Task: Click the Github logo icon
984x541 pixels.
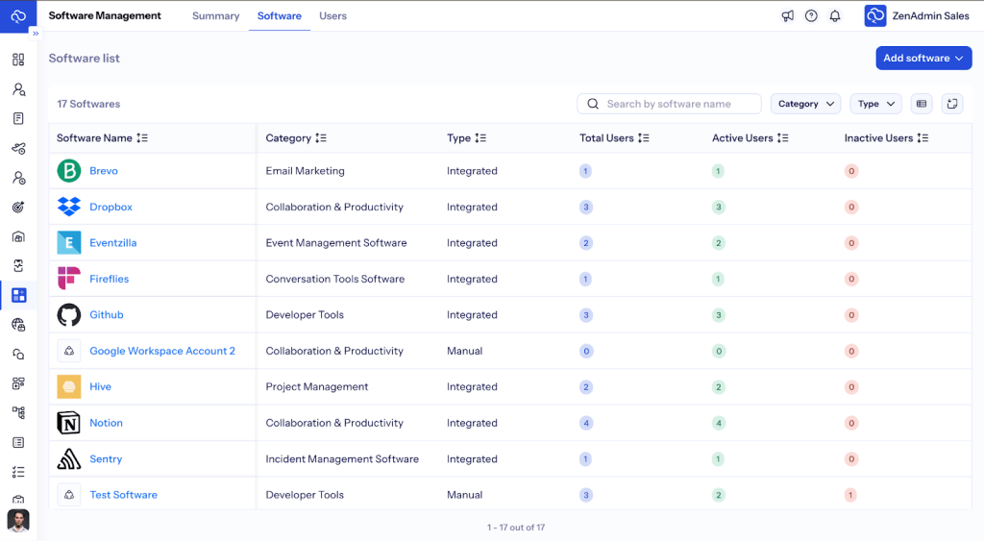Action: pyautogui.click(x=69, y=315)
